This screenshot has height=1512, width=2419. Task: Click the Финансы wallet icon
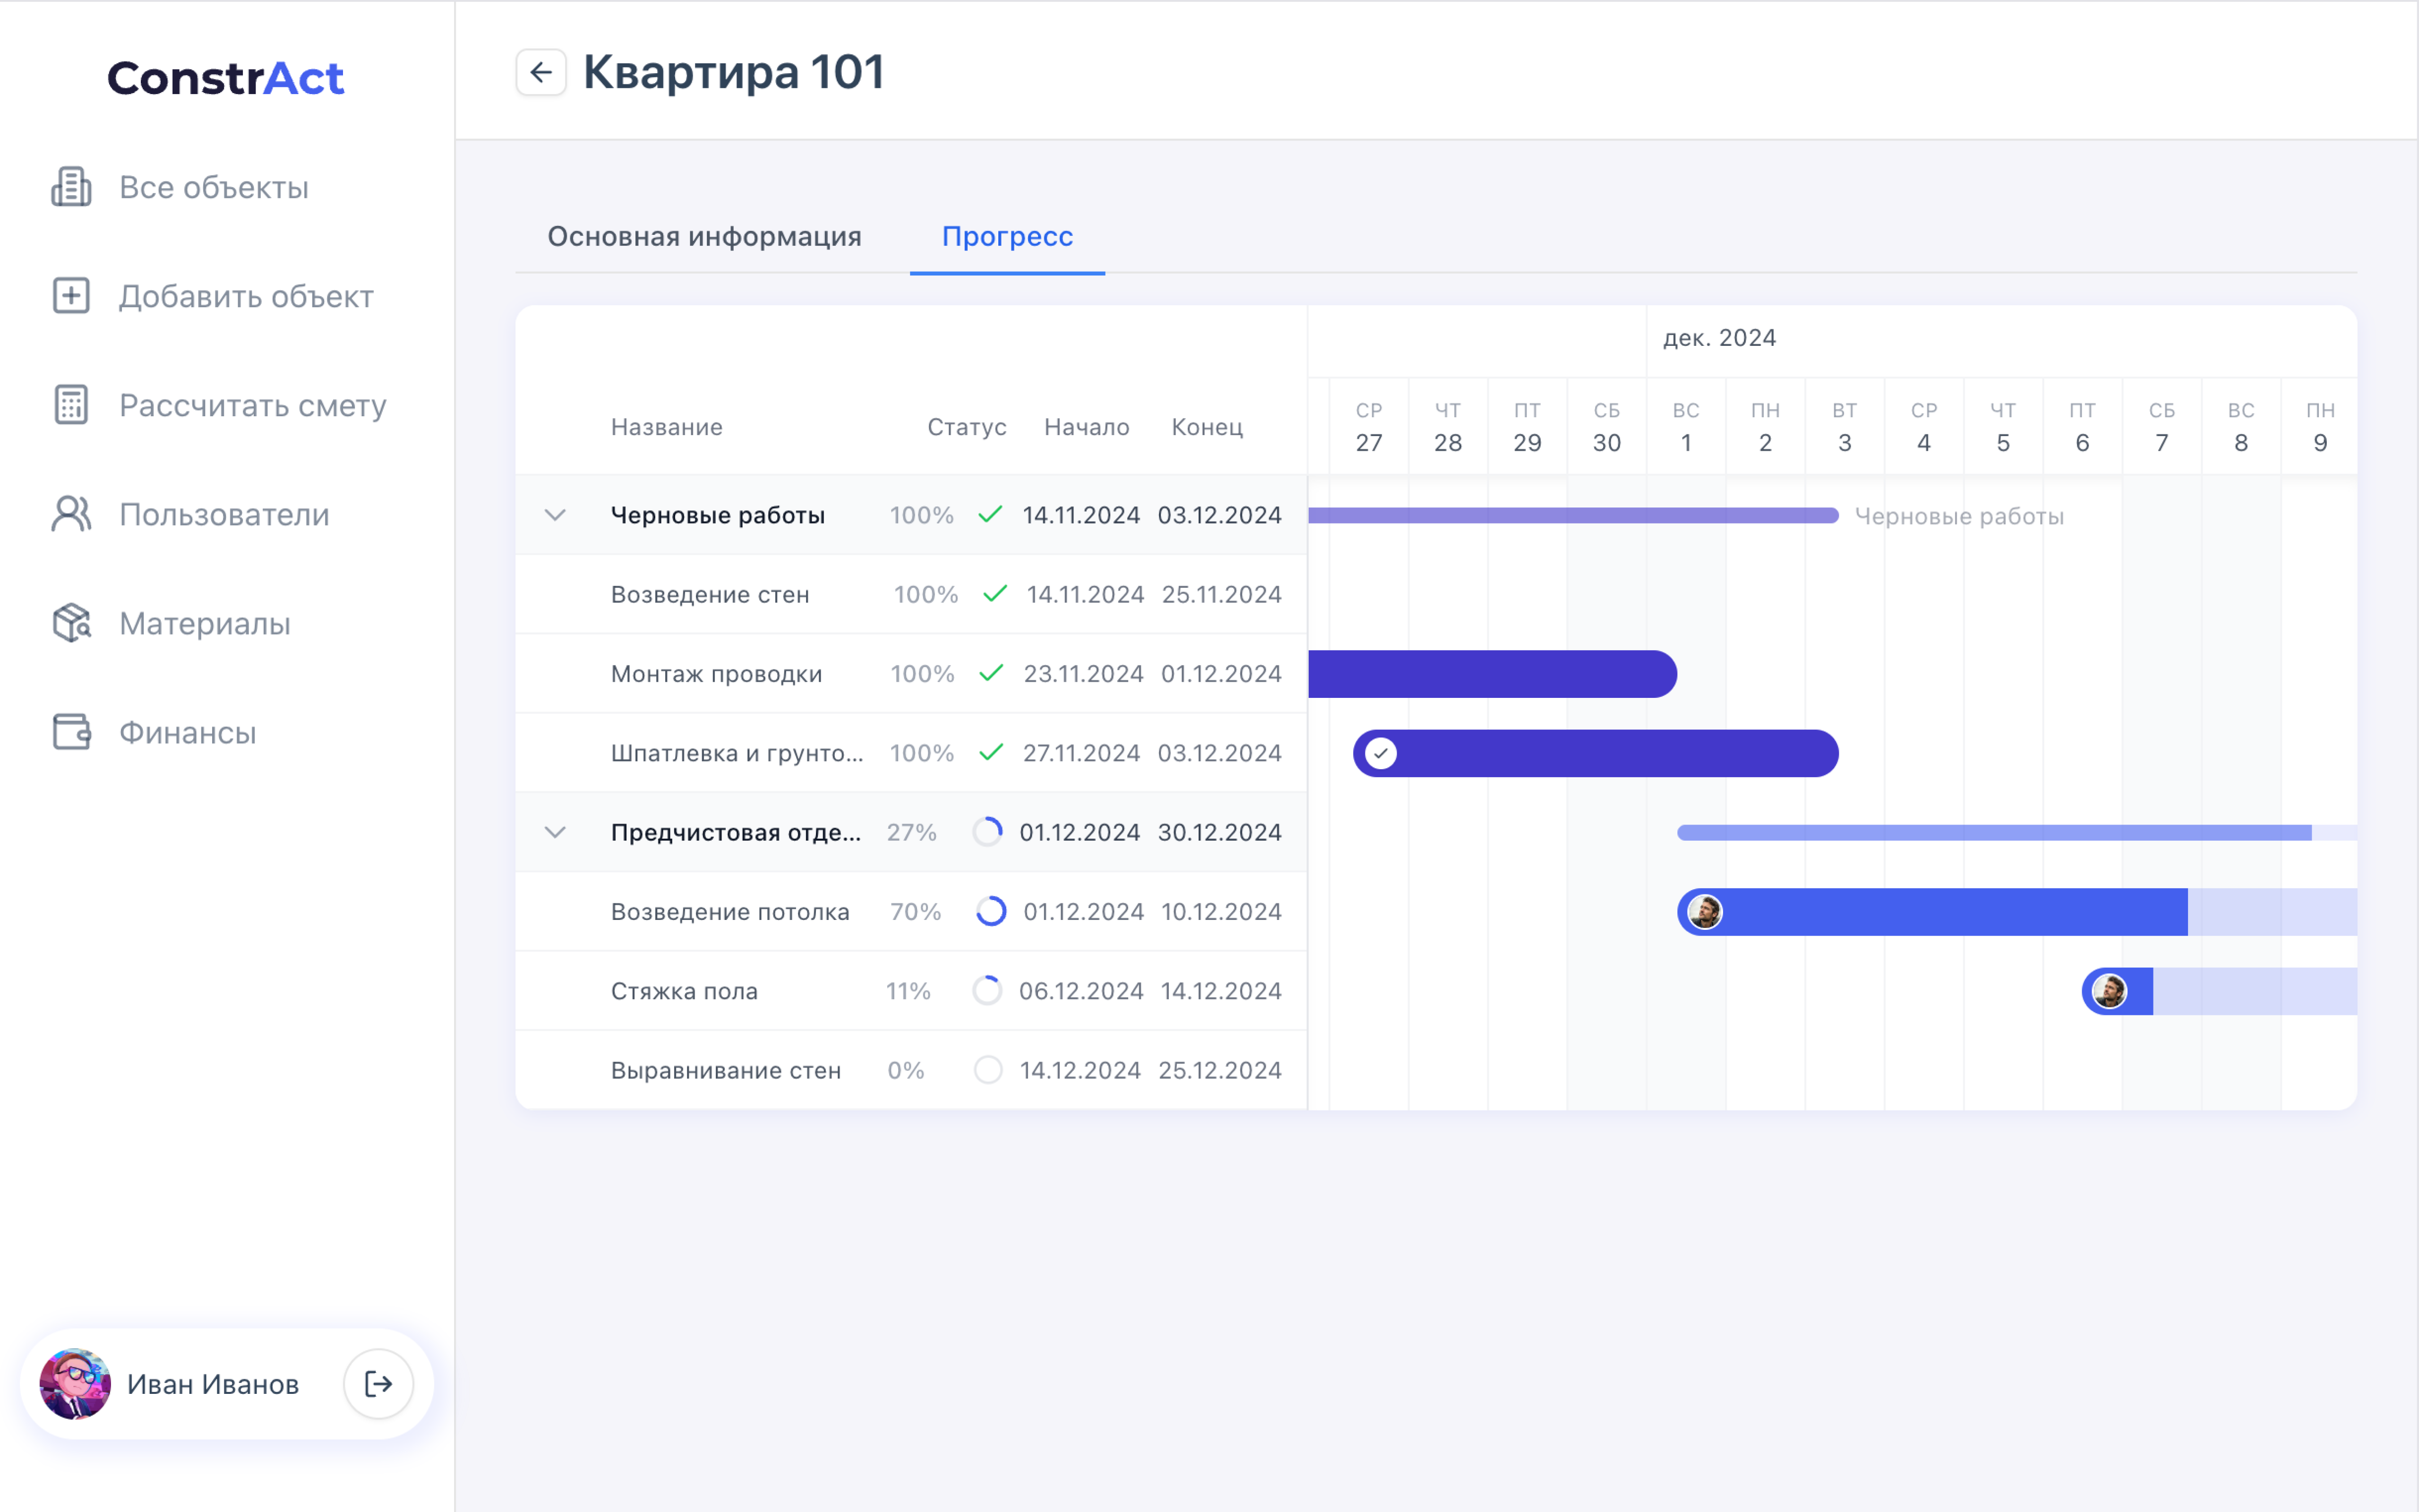tap(71, 732)
